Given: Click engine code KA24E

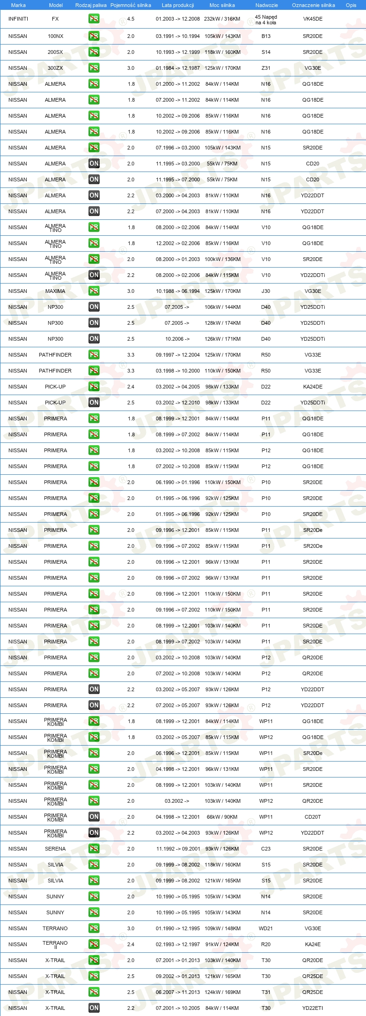Looking at the screenshot, I should [x=313, y=944].
